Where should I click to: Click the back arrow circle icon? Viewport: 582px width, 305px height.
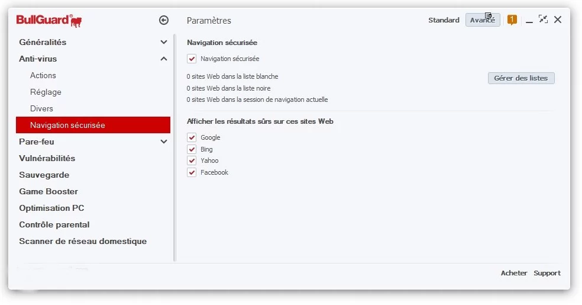pyautogui.click(x=164, y=20)
